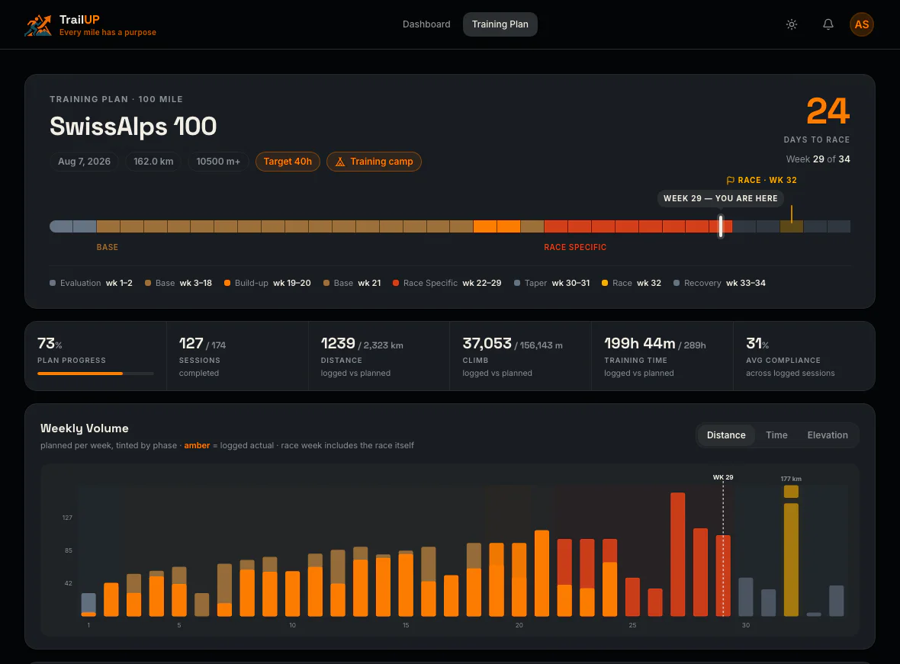
Task: Open the AS user avatar menu
Action: tap(861, 24)
